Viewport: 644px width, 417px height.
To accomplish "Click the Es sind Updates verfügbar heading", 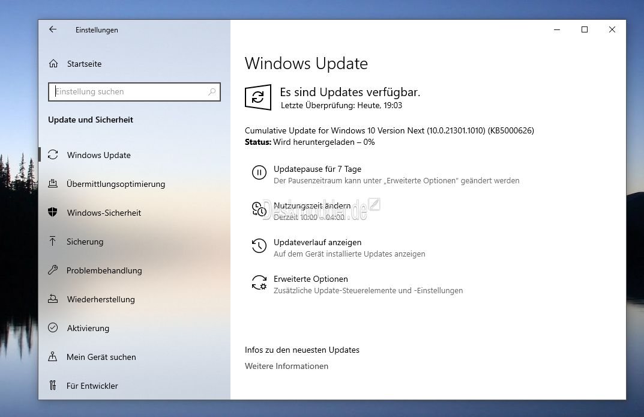I will click(x=351, y=92).
